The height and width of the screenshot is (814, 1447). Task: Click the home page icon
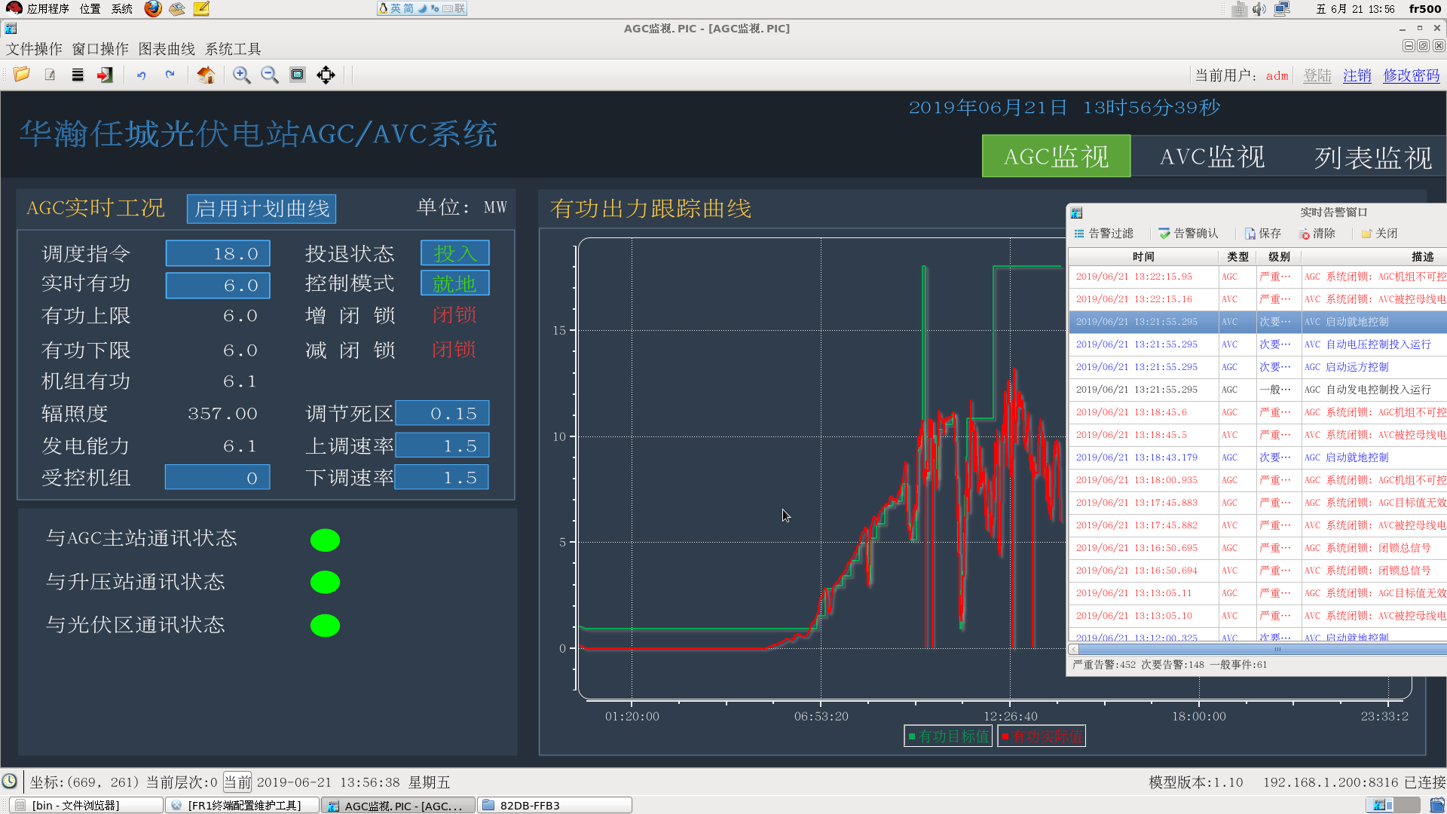tap(206, 75)
